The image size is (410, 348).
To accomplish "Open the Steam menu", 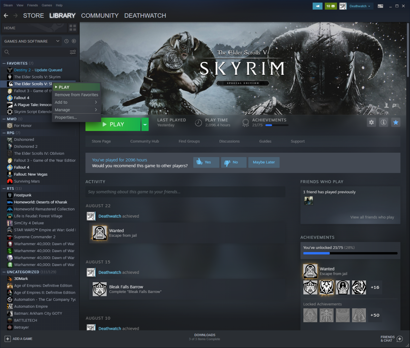I will point(8,5).
